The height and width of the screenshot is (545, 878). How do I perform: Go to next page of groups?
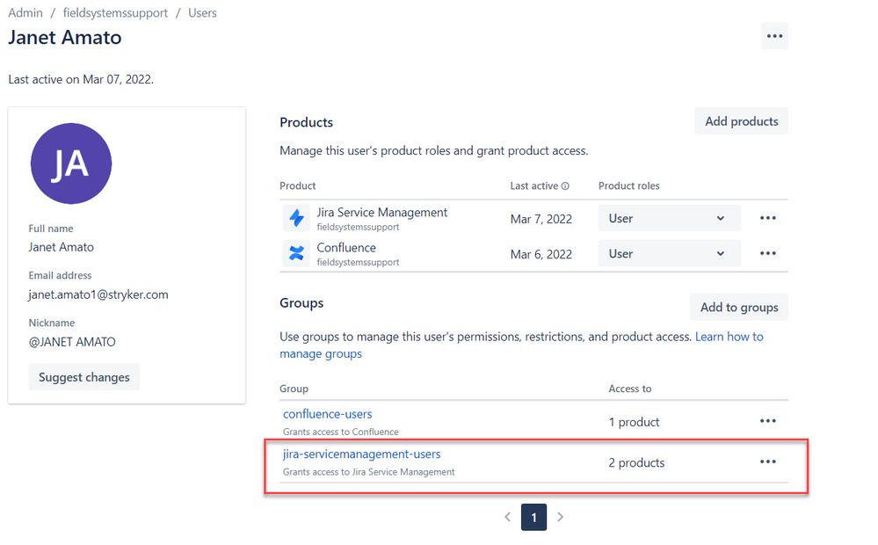coord(560,517)
